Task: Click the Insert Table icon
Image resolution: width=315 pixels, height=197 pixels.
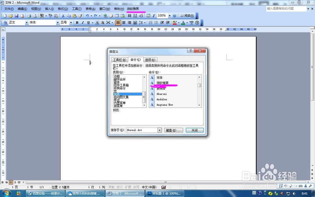Action: 117,16
